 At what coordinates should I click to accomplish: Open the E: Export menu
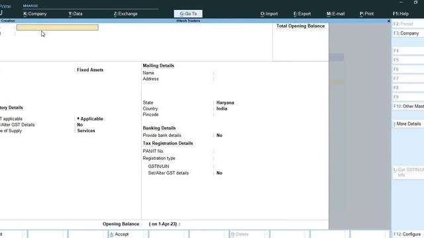(x=302, y=14)
